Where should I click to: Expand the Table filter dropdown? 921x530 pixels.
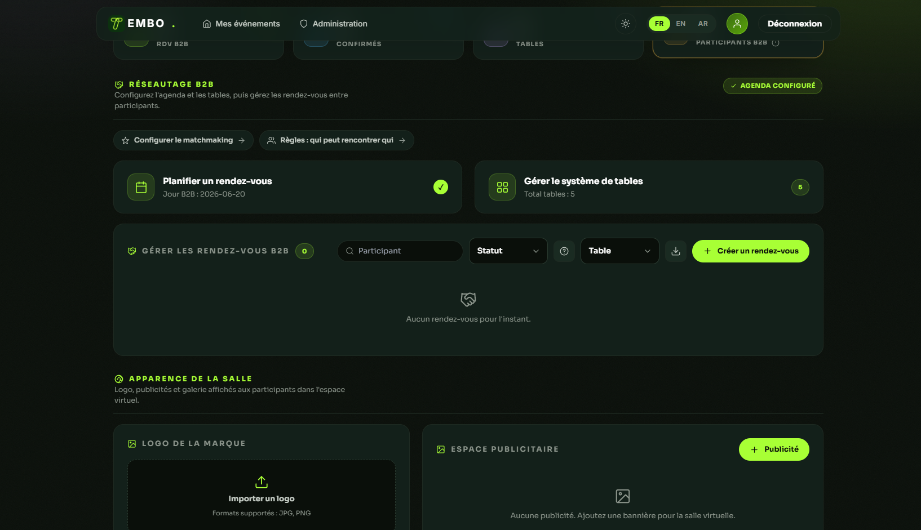coord(620,251)
